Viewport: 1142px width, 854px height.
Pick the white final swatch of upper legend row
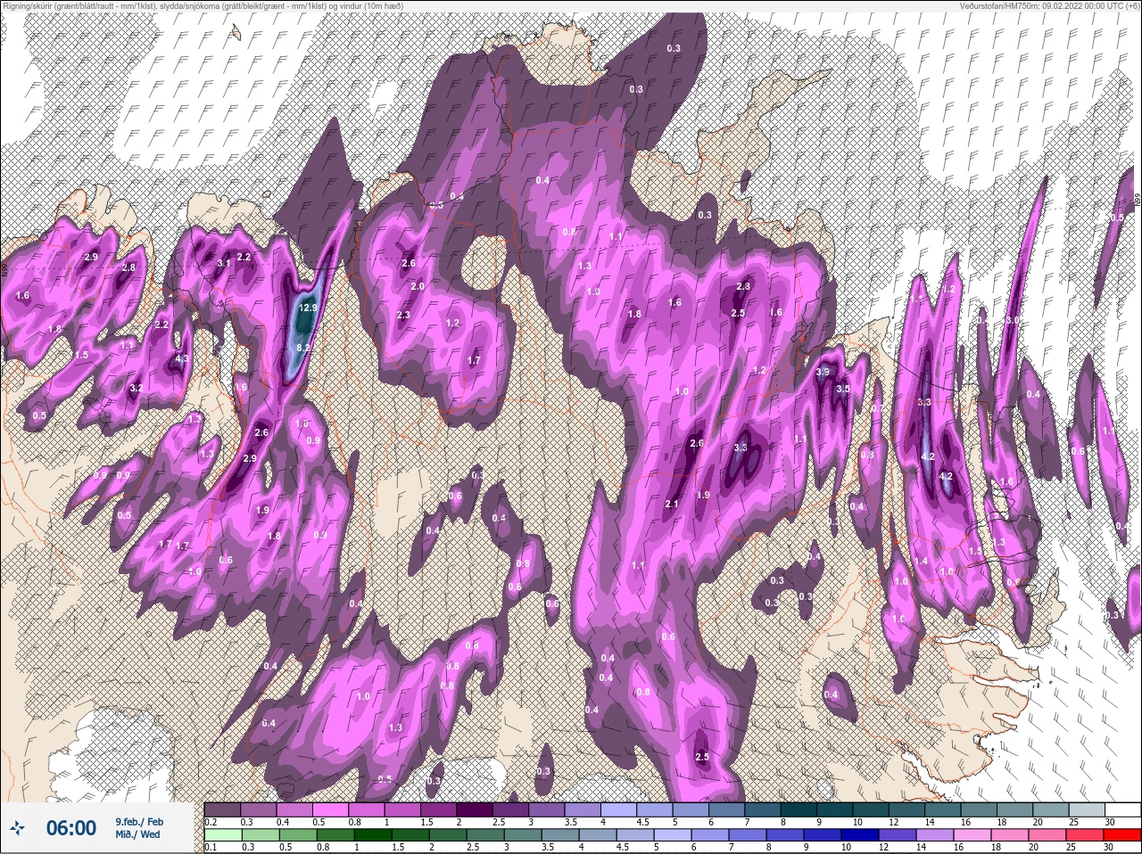pos(1121,809)
